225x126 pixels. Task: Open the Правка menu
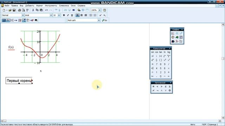(x=14, y=6)
